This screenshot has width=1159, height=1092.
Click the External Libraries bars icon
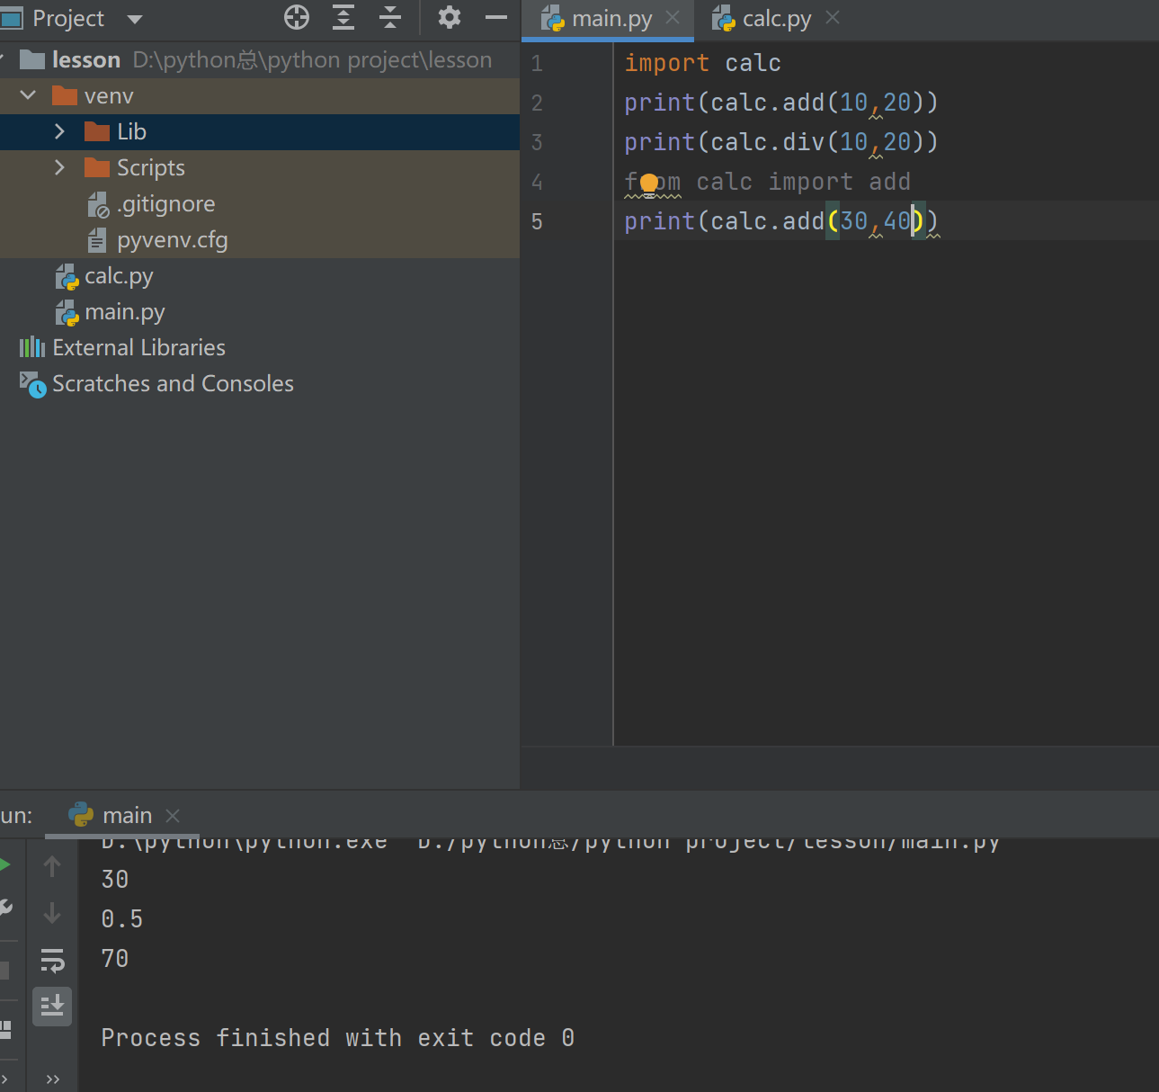tap(32, 347)
